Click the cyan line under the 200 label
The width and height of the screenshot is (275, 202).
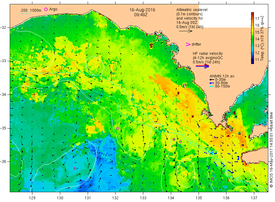[x=25, y=13]
